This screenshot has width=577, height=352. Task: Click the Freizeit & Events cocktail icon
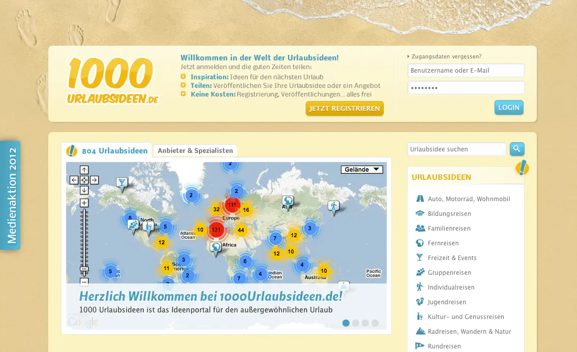pyautogui.click(x=419, y=258)
